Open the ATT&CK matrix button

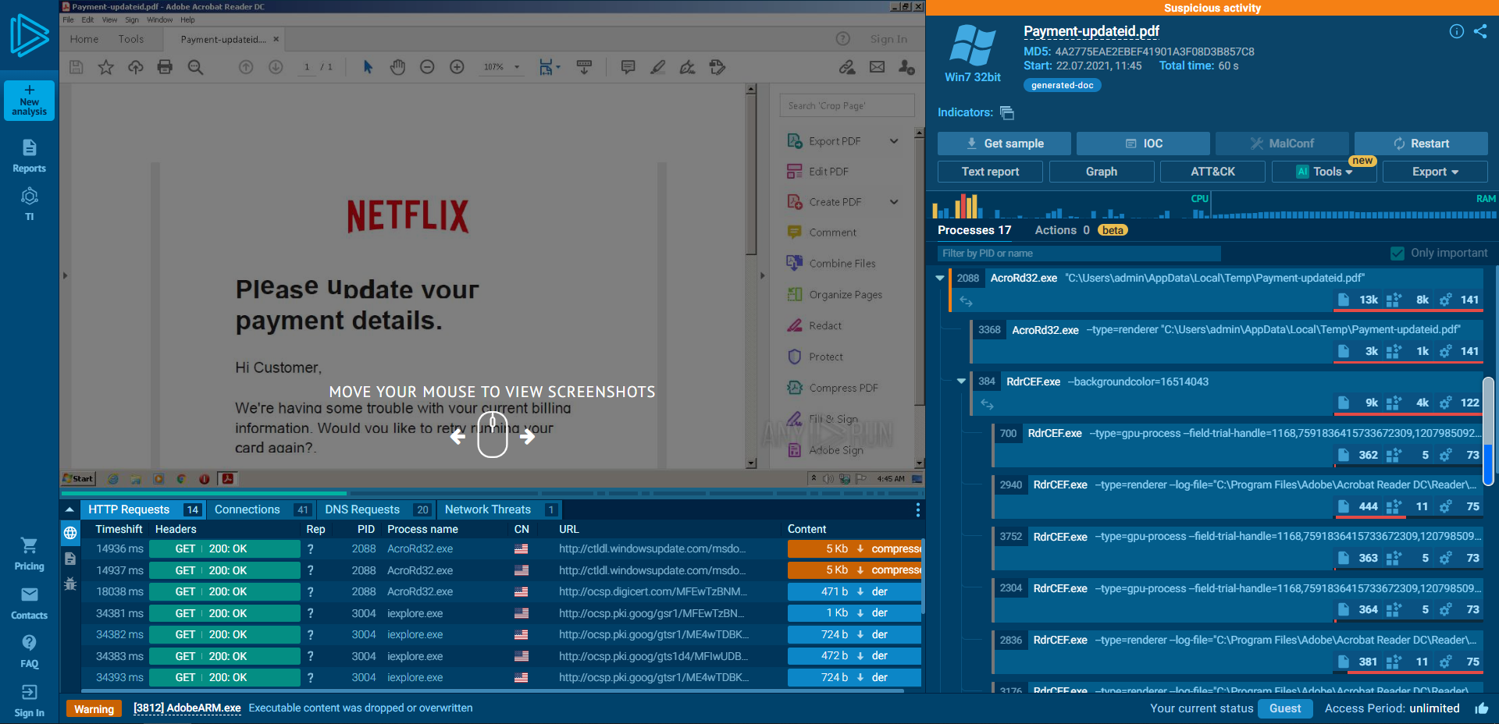tap(1212, 172)
